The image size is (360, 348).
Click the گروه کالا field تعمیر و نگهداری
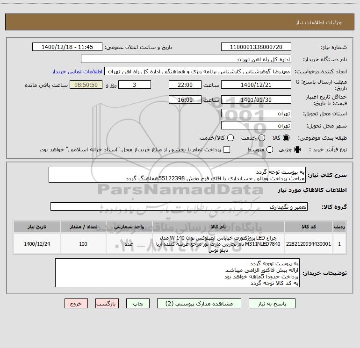click(179, 206)
